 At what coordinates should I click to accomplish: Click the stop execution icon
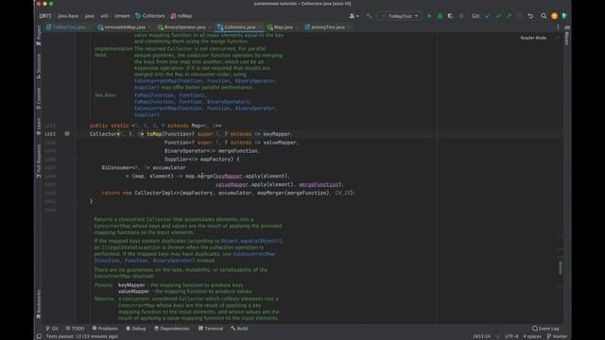coord(461,16)
